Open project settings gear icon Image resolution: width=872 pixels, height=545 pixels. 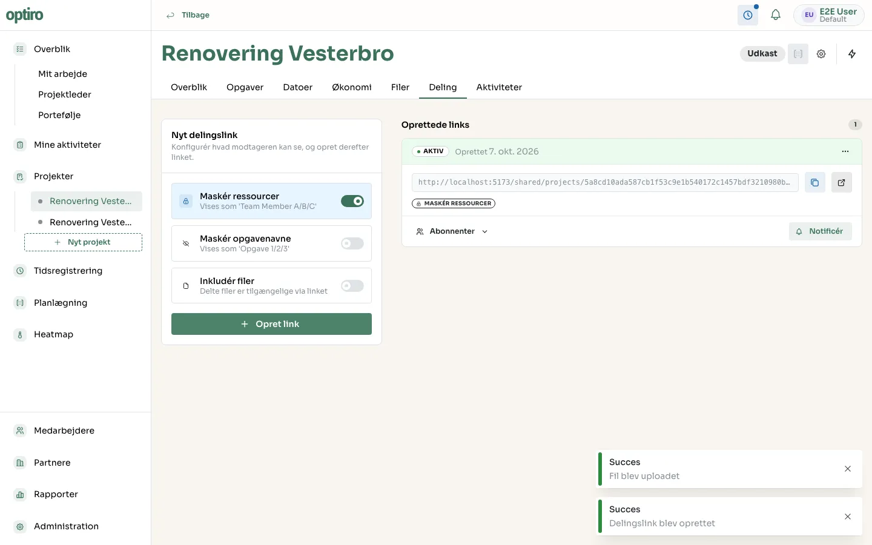tap(821, 54)
